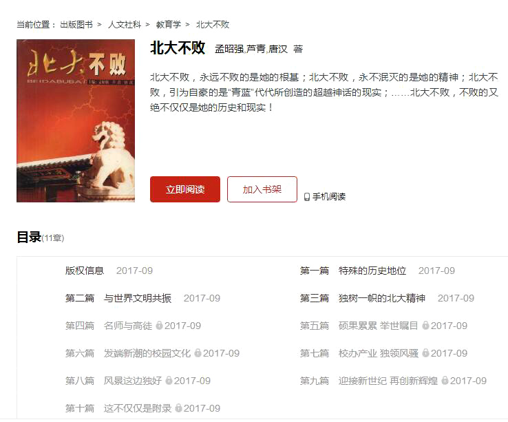Click lock icon on 第十篇 这不仅仅是附录
508x422 pixels.
tap(178, 408)
